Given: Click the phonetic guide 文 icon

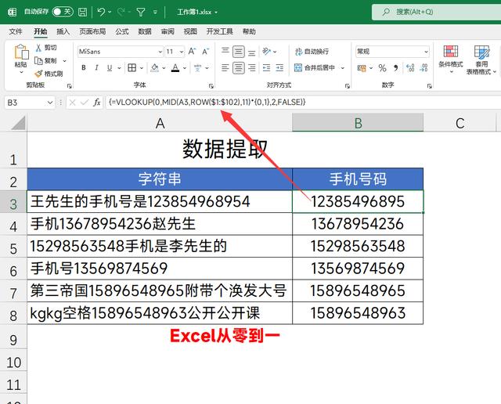Looking at the screenshot, I should tap(197, 68).
